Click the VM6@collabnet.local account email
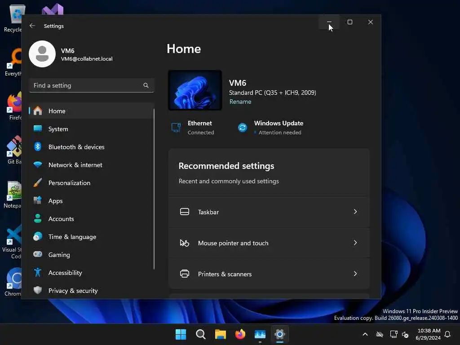Image resolution: width=460 pixels, height=345 pixels. (87, 59)
